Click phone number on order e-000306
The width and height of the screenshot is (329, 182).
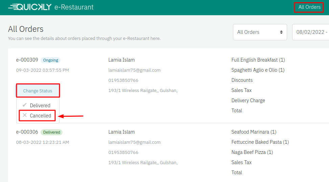point(123,153)
